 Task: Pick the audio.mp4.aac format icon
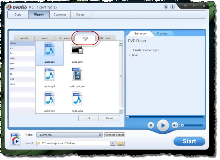(x=77, y=74)
